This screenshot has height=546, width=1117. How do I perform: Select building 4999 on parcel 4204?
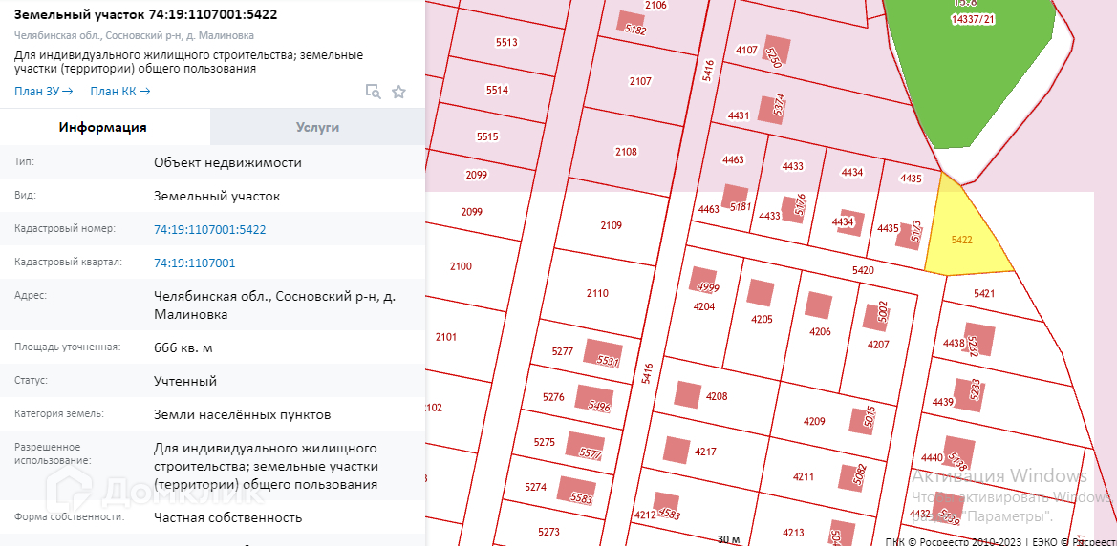coord(704,279)
